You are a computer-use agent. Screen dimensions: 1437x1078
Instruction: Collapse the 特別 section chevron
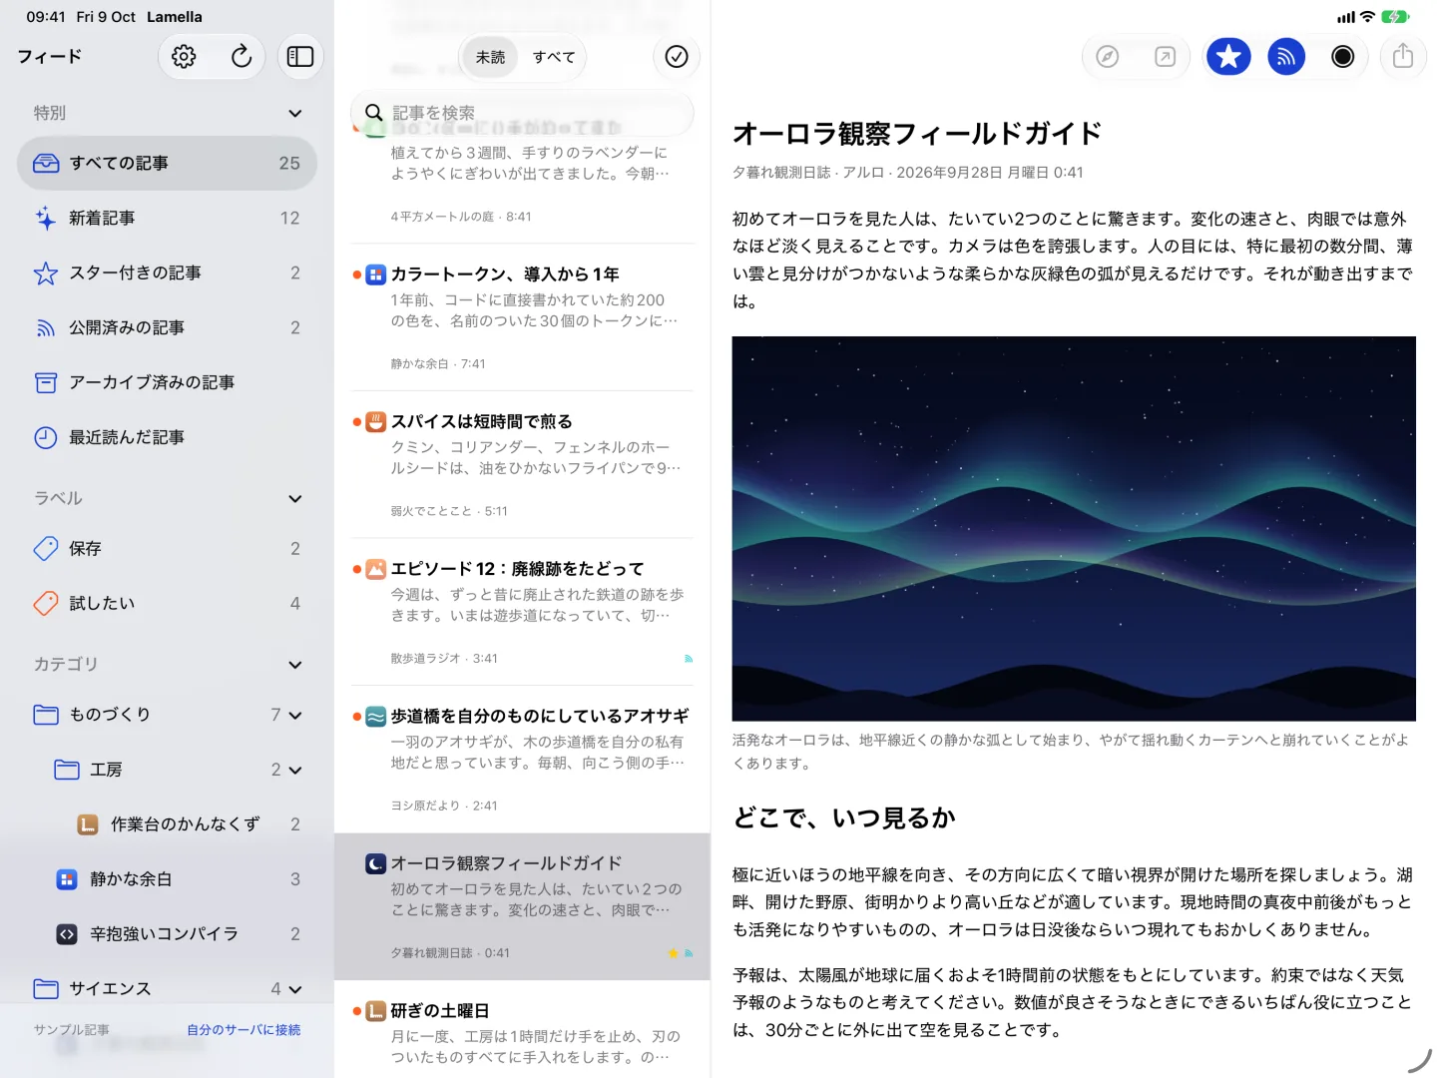pyautogui.click(x=295, y=113)
